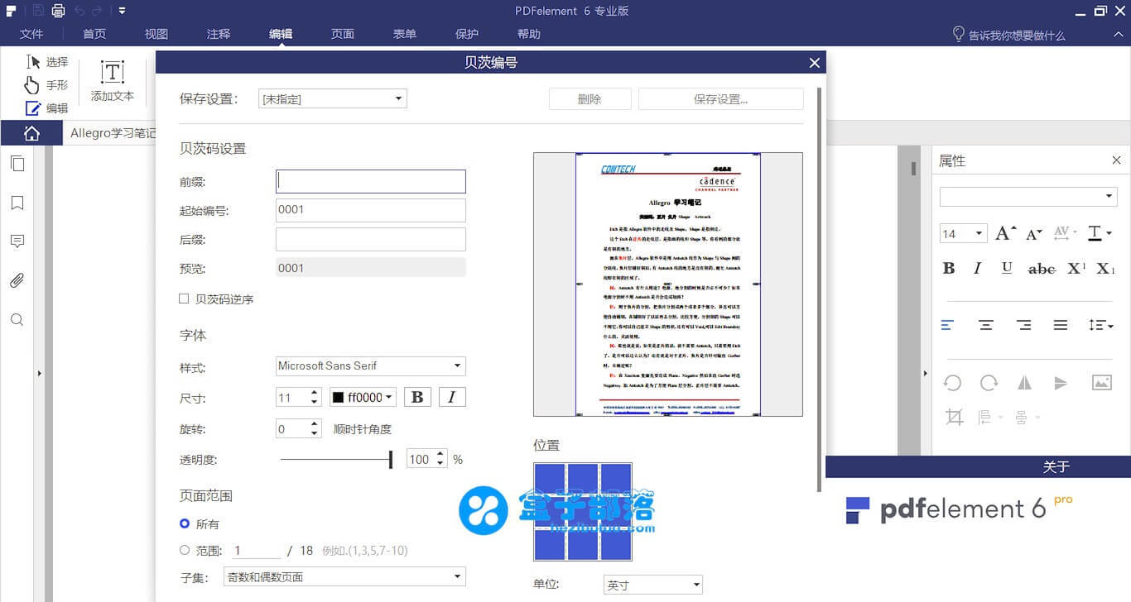Click the print icon in title bar
Screen dimensions: 1131x602
(58, 11)
